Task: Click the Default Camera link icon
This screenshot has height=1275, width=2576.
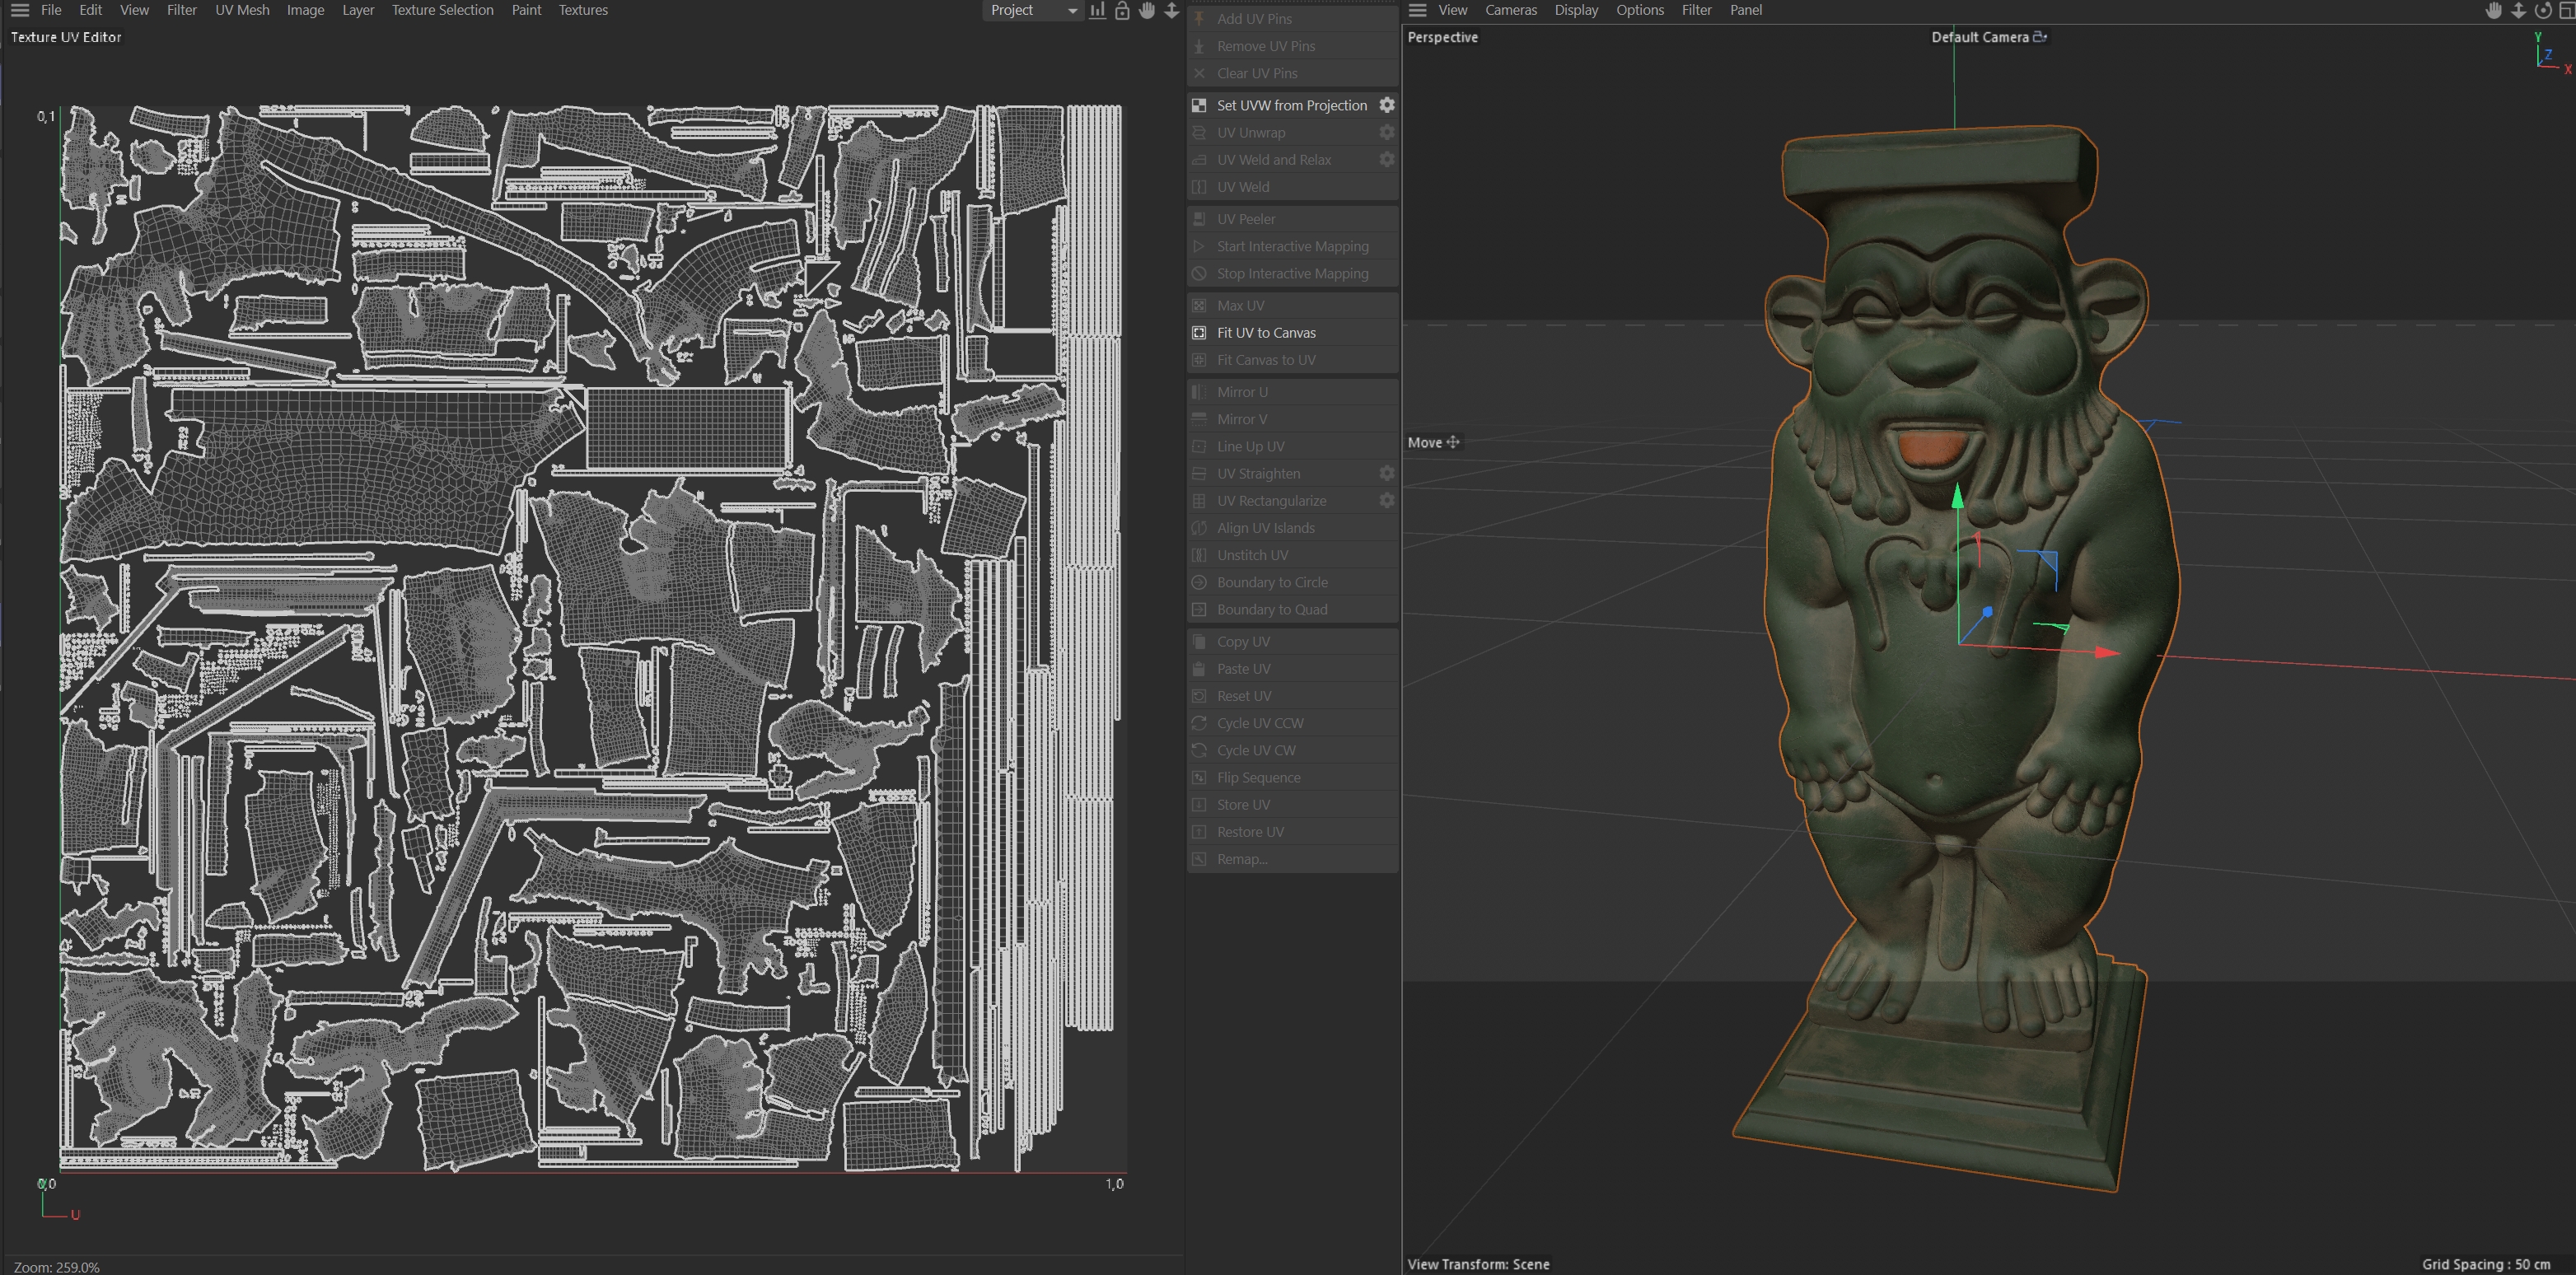Action: 2040,37
